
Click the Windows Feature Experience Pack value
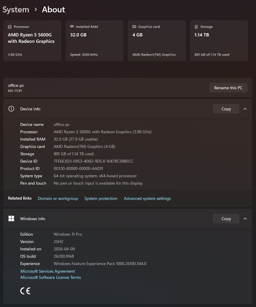[100, 263]
